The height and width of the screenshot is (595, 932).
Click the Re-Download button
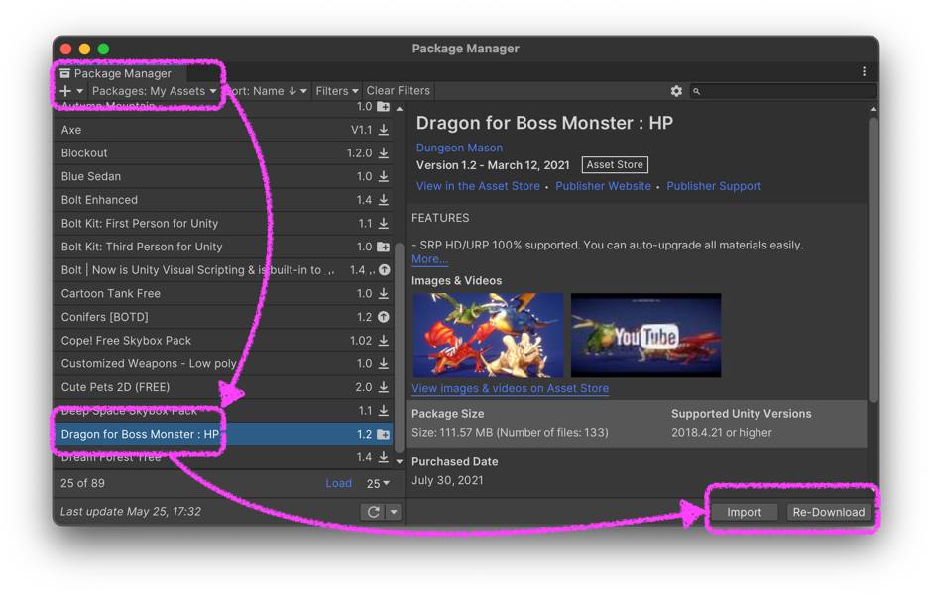pyautogui.click(x=828, y=512)
